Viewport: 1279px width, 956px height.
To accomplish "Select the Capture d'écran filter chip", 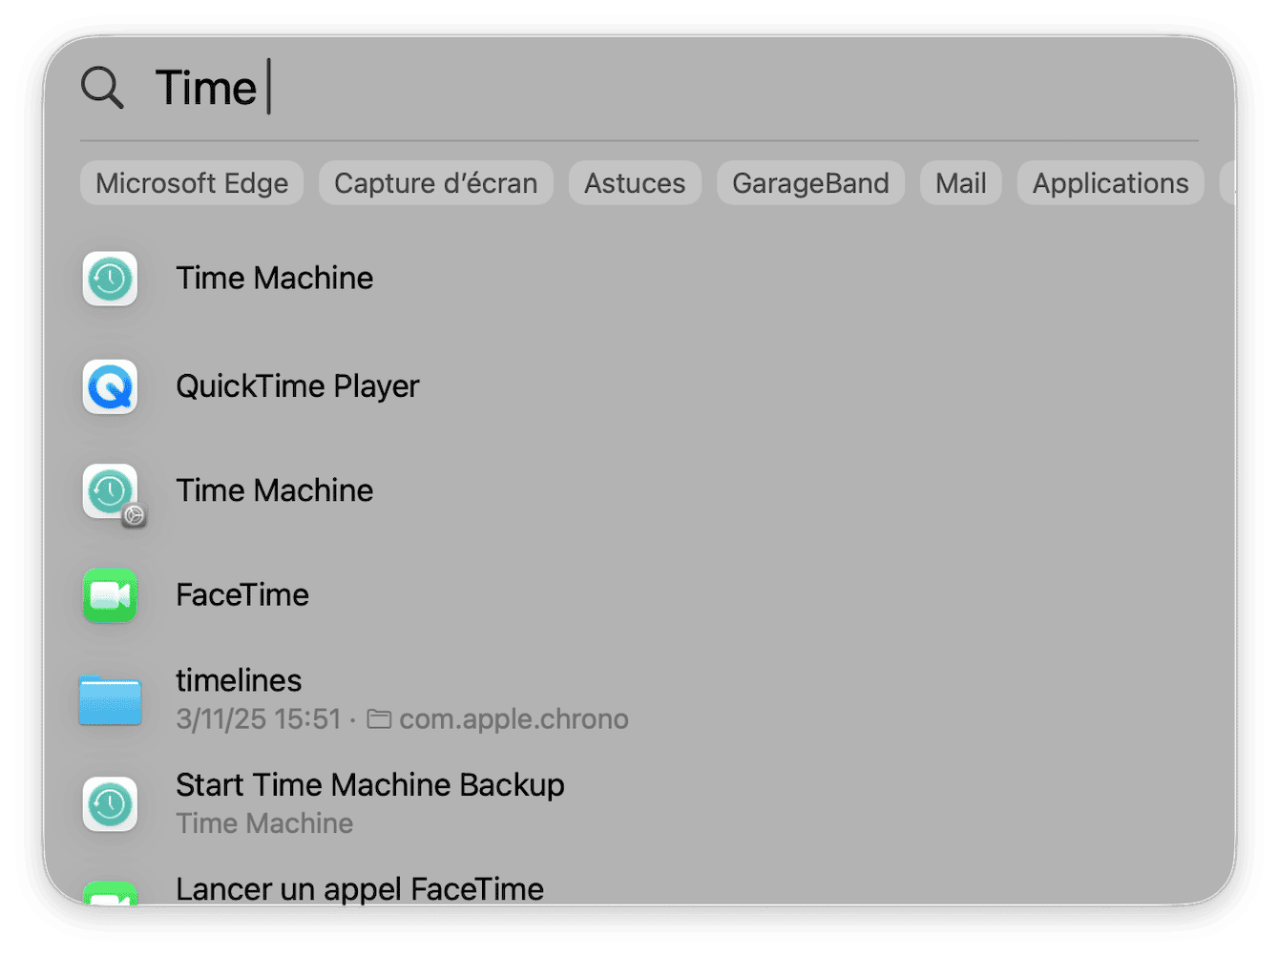I will [435, 182].
